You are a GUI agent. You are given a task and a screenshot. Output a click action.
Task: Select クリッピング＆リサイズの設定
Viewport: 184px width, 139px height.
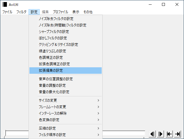65,45
